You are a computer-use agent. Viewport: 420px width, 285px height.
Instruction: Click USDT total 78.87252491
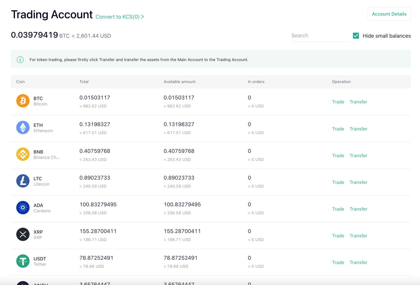tap(96, 258)
